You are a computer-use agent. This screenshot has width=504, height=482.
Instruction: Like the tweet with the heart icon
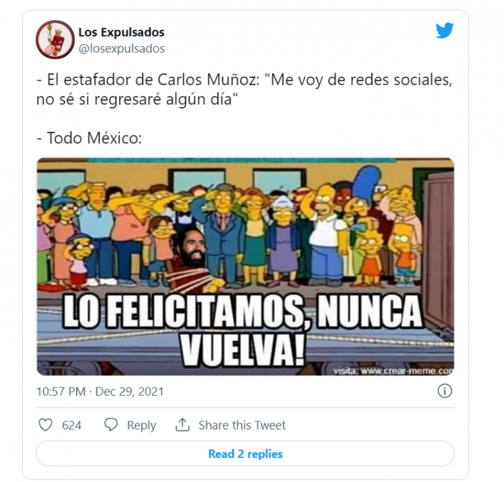click(46, 425)
